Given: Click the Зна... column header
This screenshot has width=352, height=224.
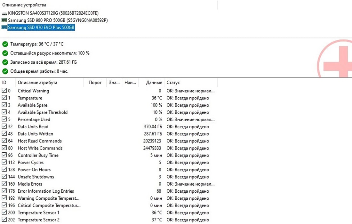Looking at the screenshot, I should (114, 83).
